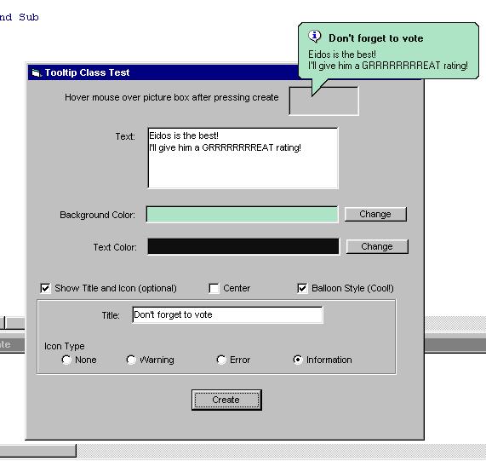486x461 pixels.
Task: Choose the Error icon type radio
Action: coord(221,360)
